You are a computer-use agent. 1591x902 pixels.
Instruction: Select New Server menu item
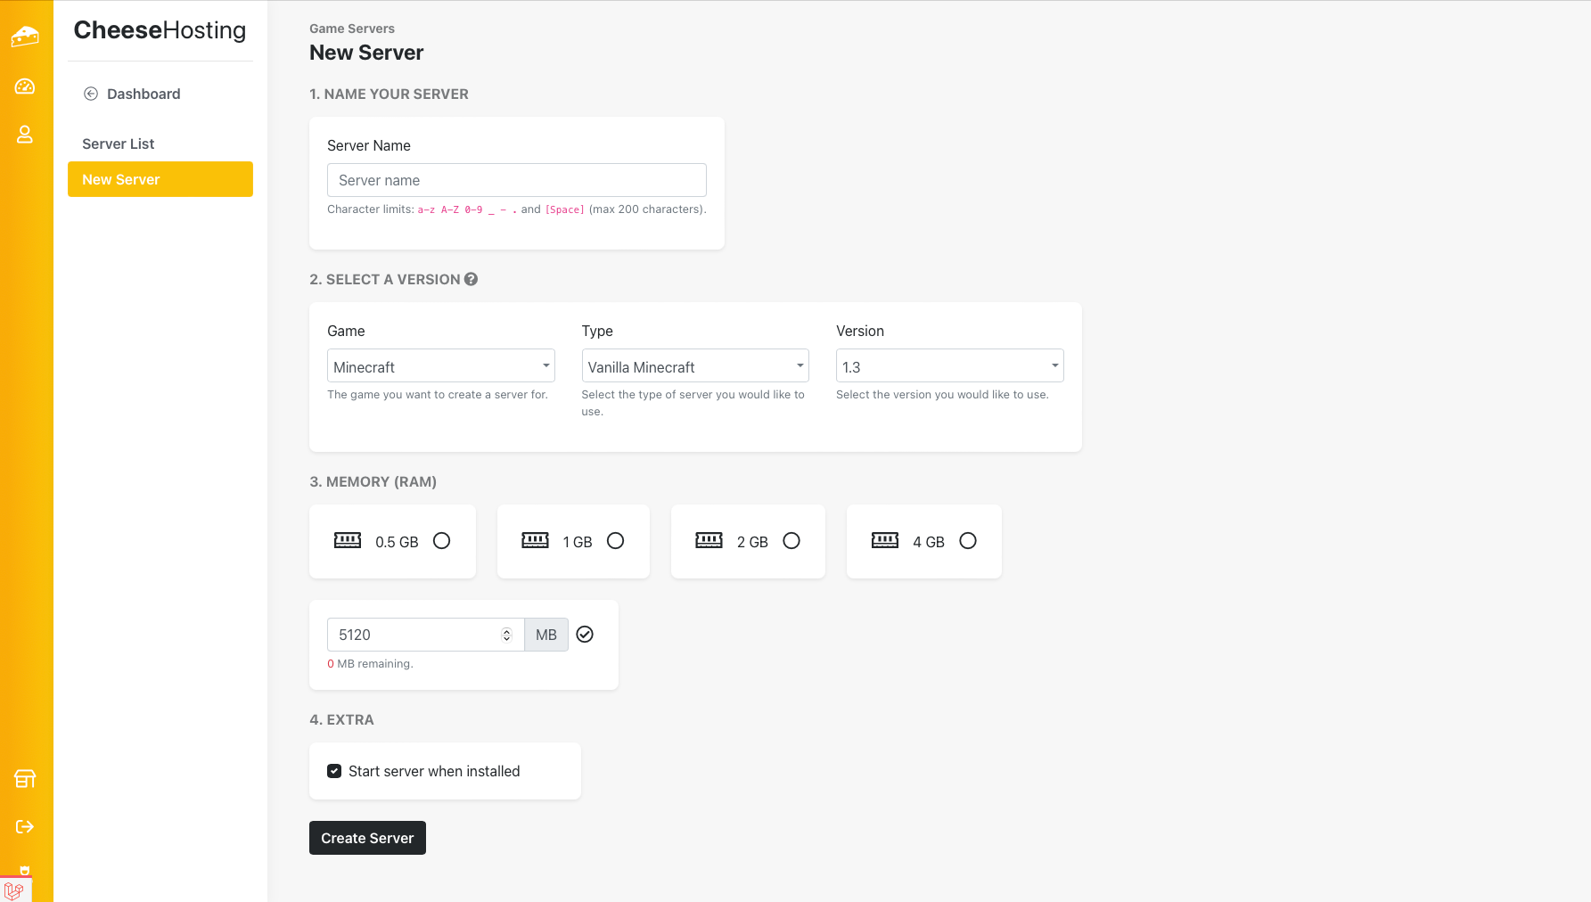point(160,179)
